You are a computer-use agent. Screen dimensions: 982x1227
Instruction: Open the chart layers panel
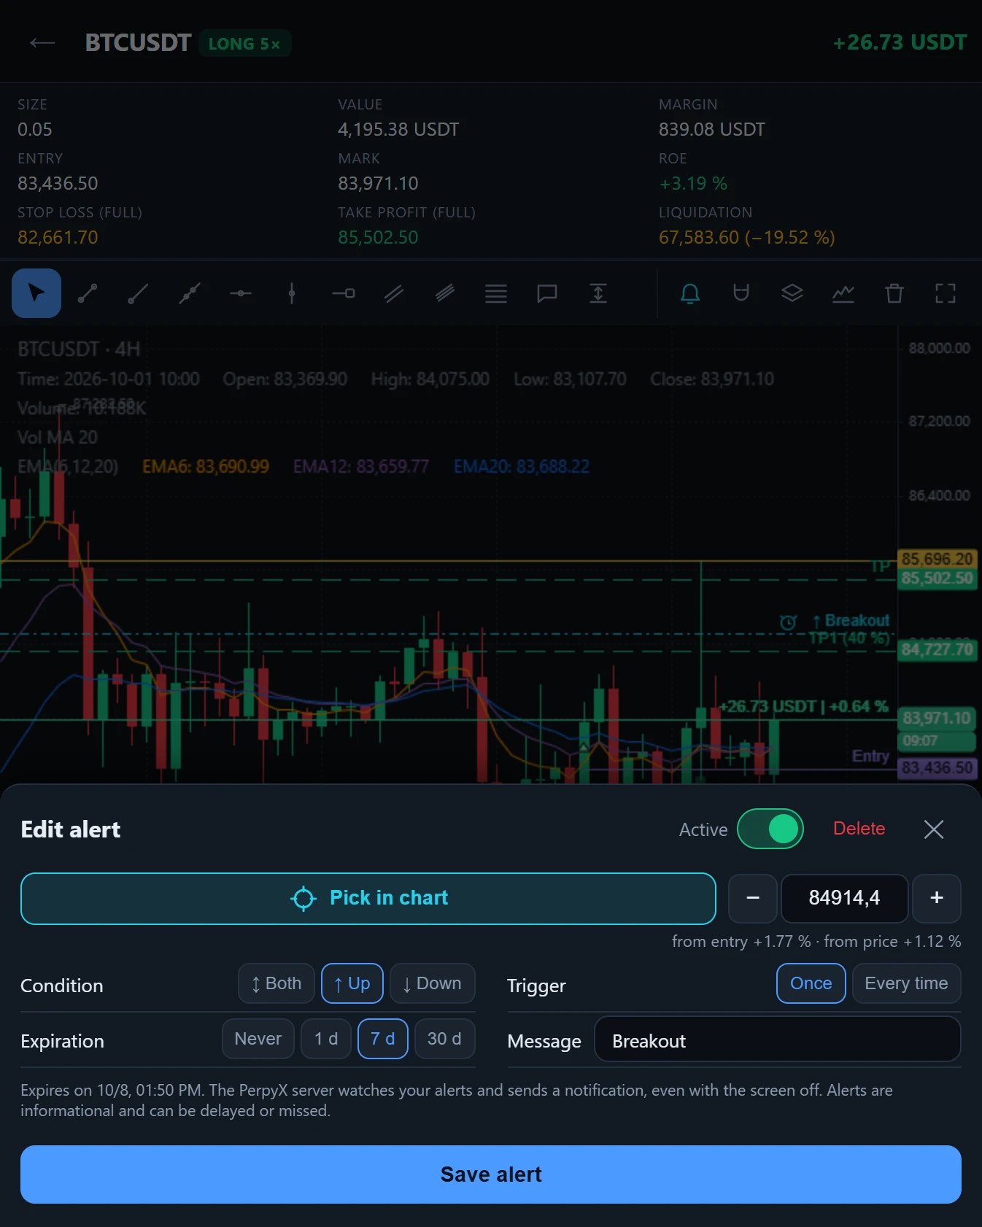(792, 293)
